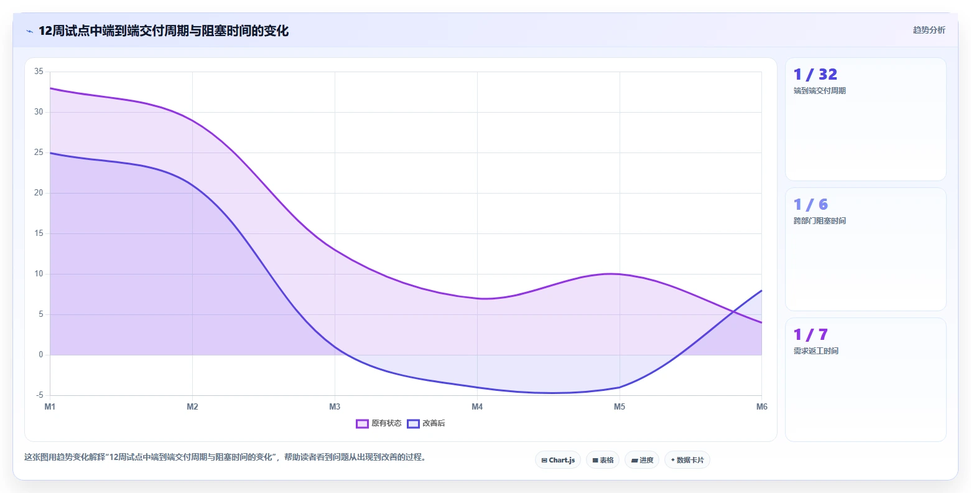This screenshot has width=971, height=493.
Task: Click the M4 axis label
Action: coord(477,407)
